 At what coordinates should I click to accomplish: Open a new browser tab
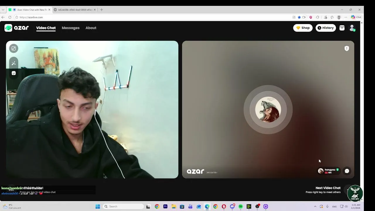(x=101, y=10)
